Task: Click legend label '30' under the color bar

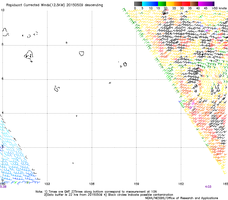Action: click(182, 8)
